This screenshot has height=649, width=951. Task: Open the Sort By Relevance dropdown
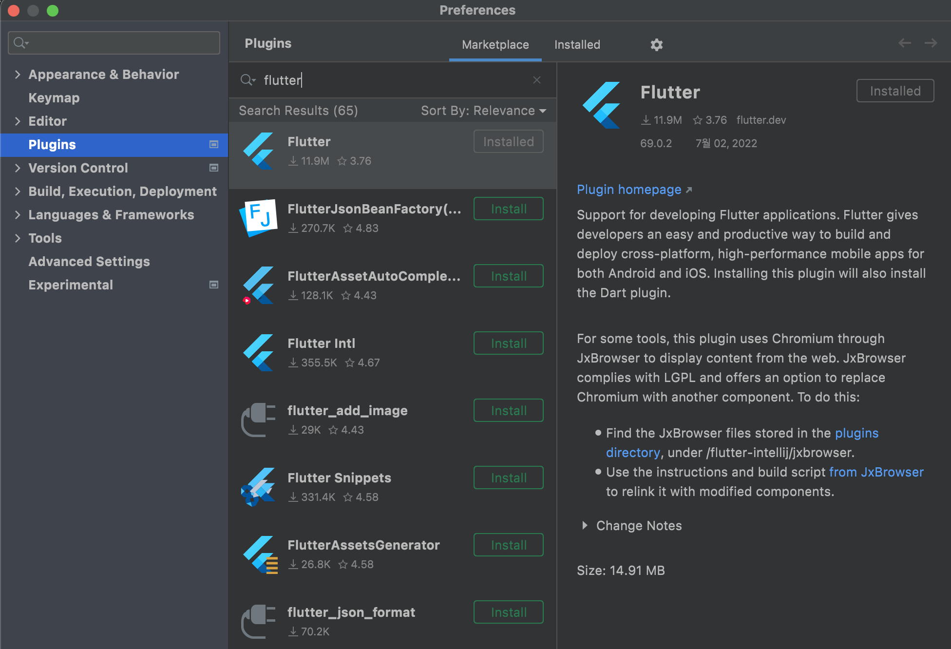point(483,111)
